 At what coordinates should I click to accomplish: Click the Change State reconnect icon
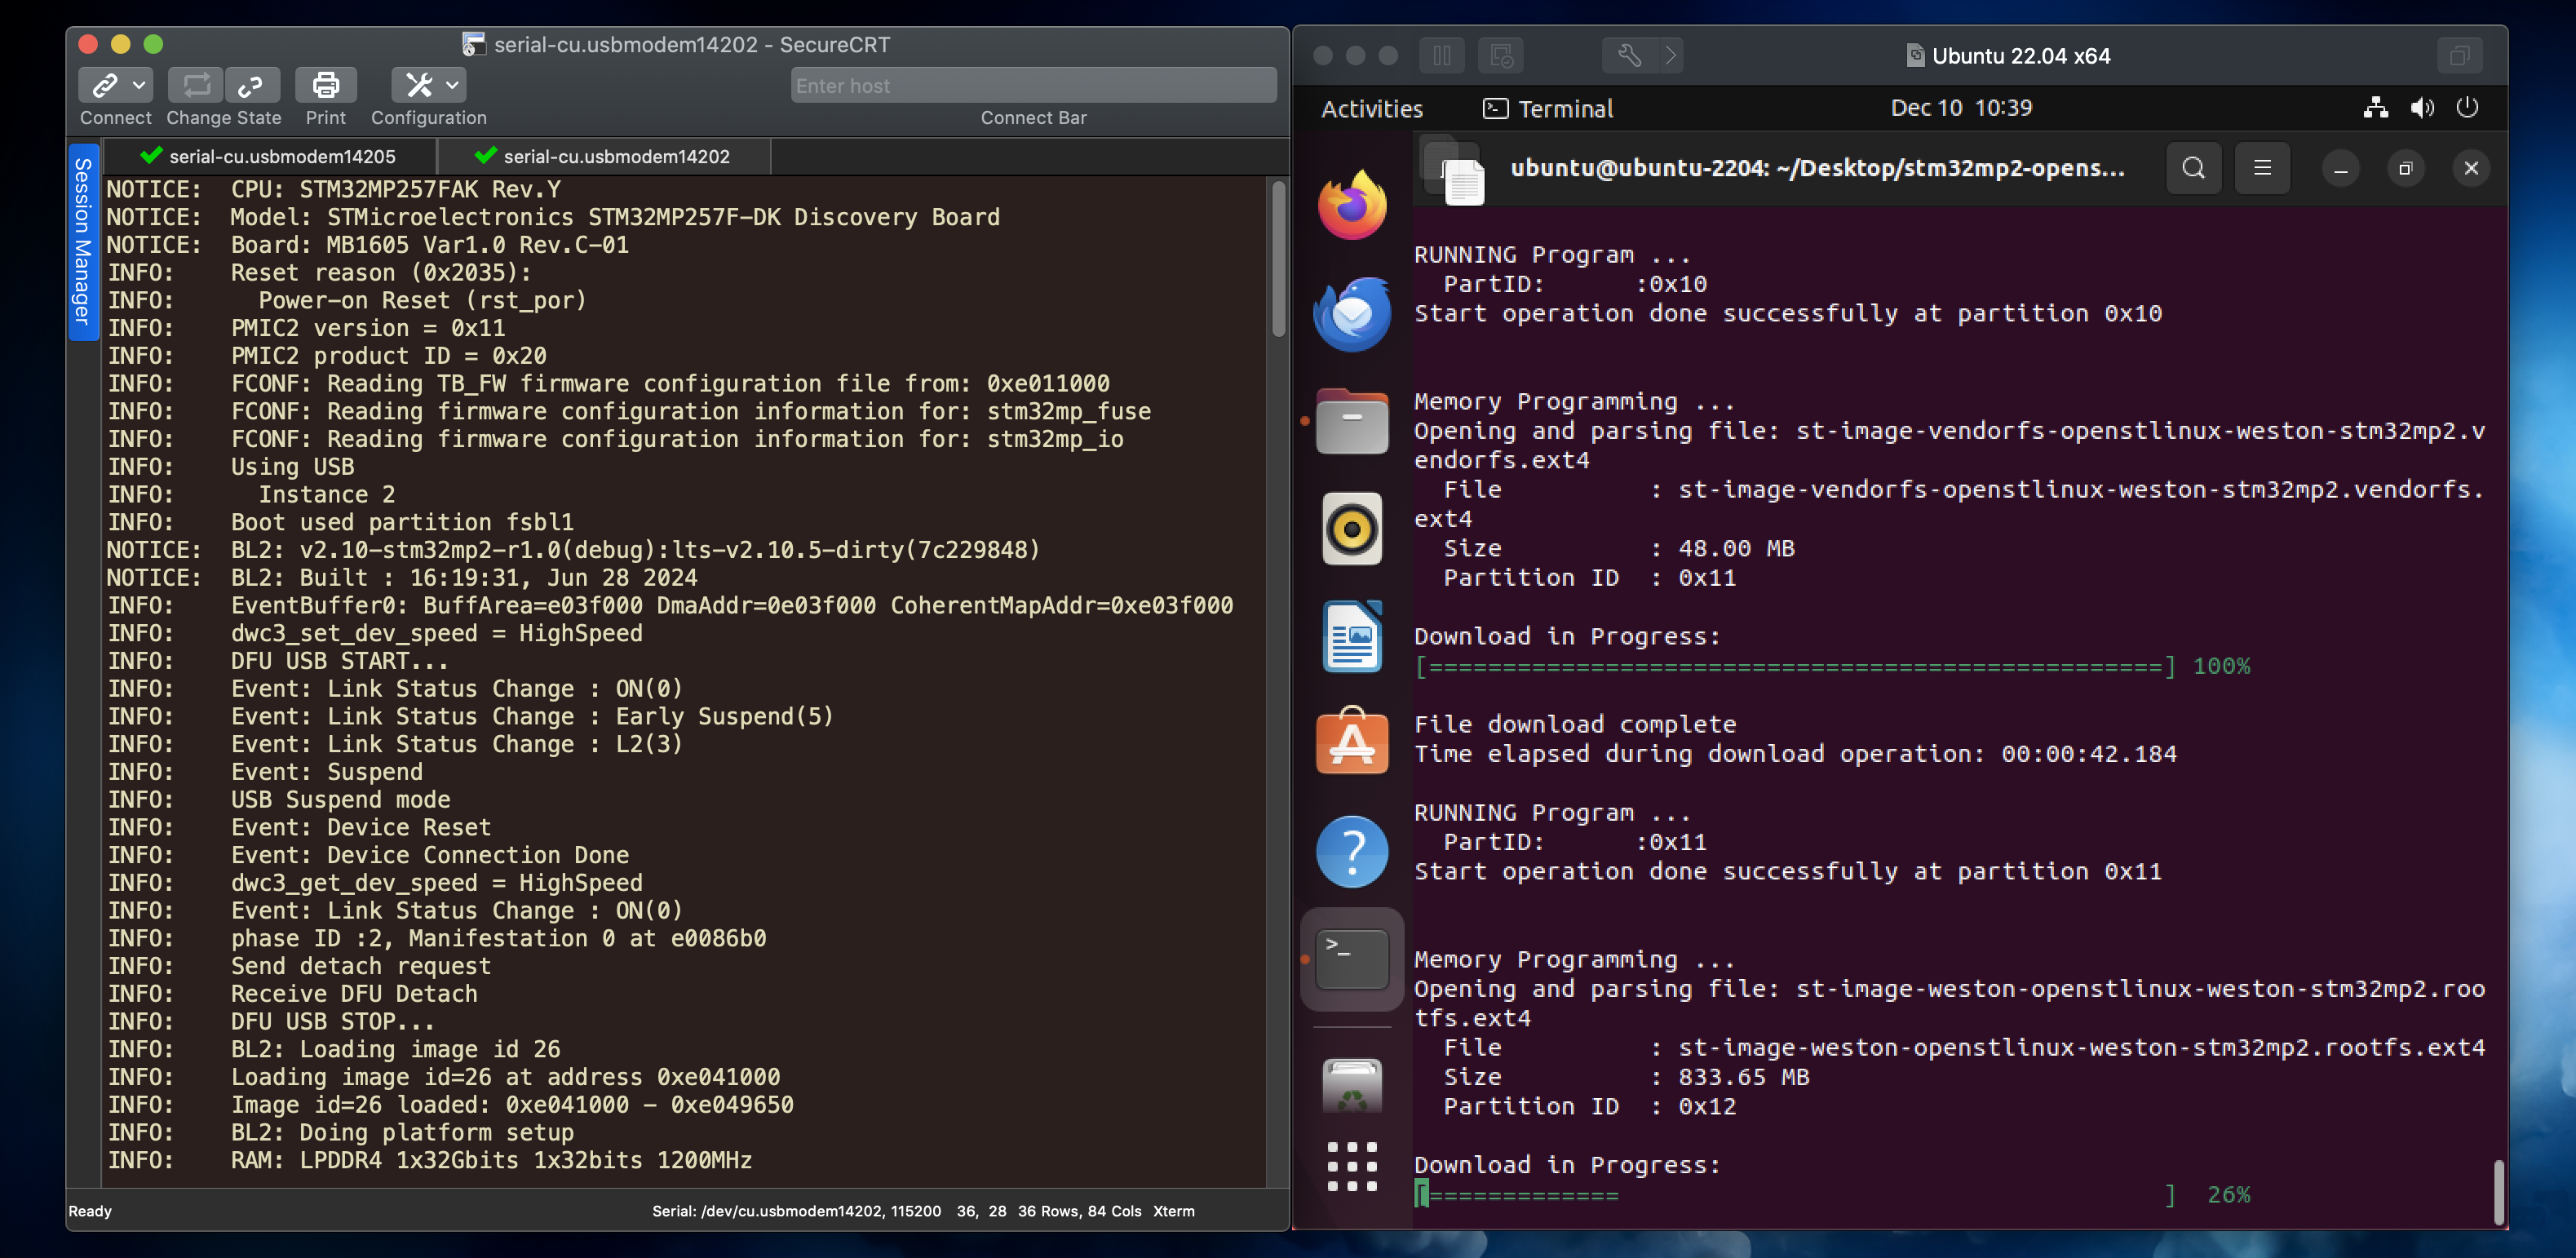(x=196, y=85)
